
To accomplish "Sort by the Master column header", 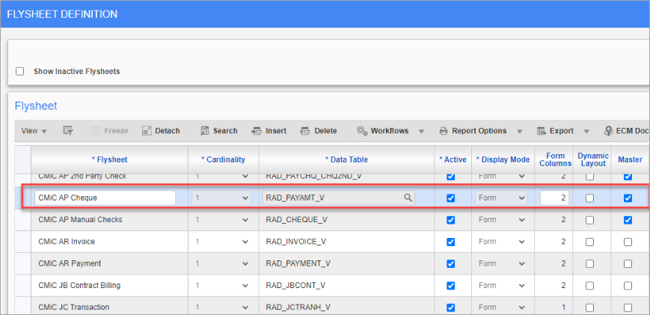I will pyautogui.click(x=630, y=159).
